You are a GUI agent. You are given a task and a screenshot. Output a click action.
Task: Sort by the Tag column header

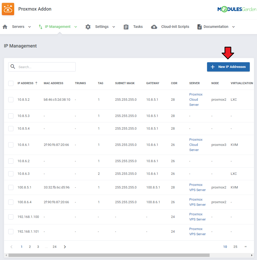[x=100, y=83]
